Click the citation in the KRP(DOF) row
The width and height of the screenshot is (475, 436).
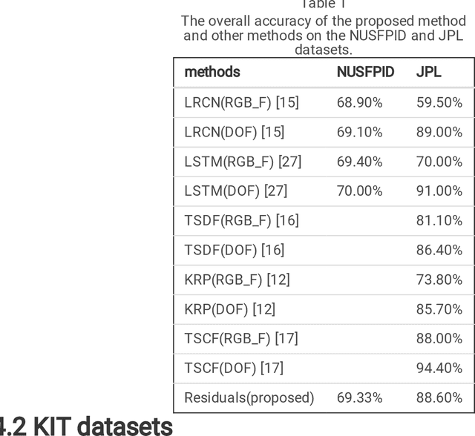click(263, 308)
